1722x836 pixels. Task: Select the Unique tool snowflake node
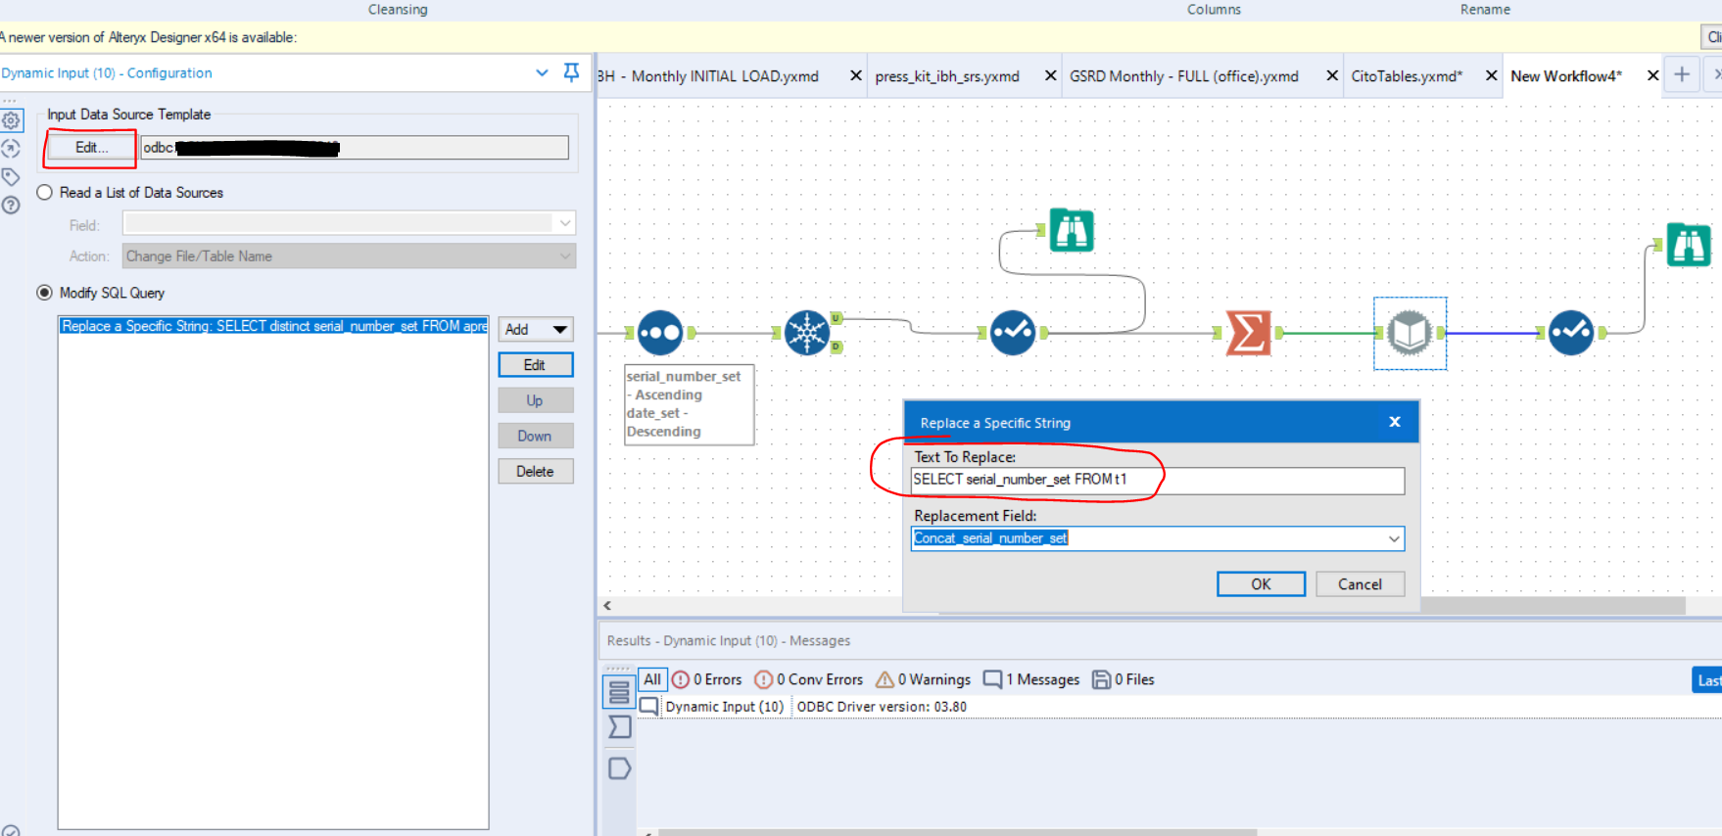(807, 333)
